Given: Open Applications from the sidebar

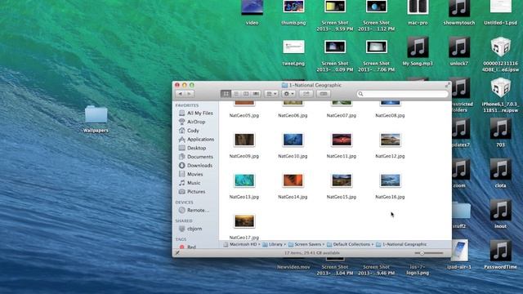Looking at the screenshot, I should pos(196,139).
